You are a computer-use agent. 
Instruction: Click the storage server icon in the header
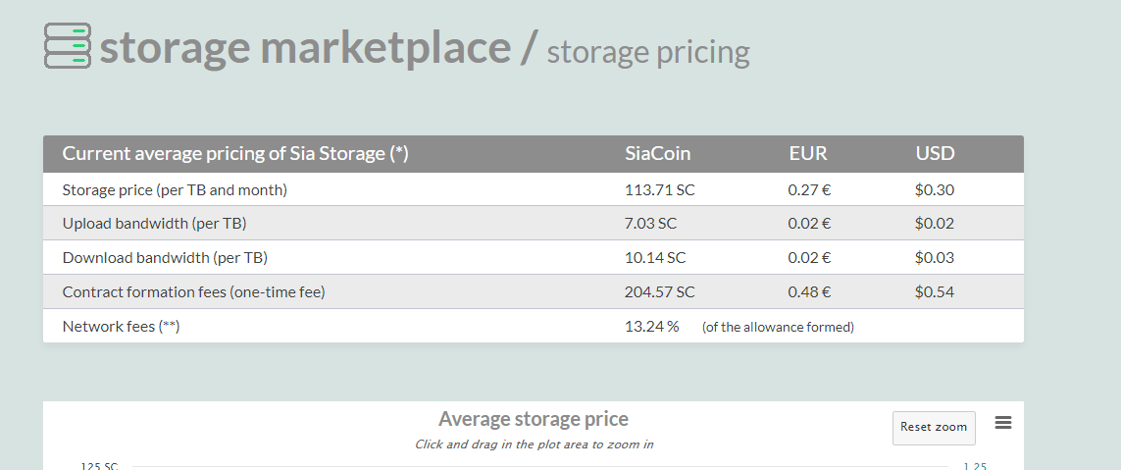[x=68, y=46]
